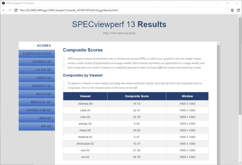This screenshot has height=165, width=242.
Task: Select the showcase-02 table cell
Action: click(85, 144)
